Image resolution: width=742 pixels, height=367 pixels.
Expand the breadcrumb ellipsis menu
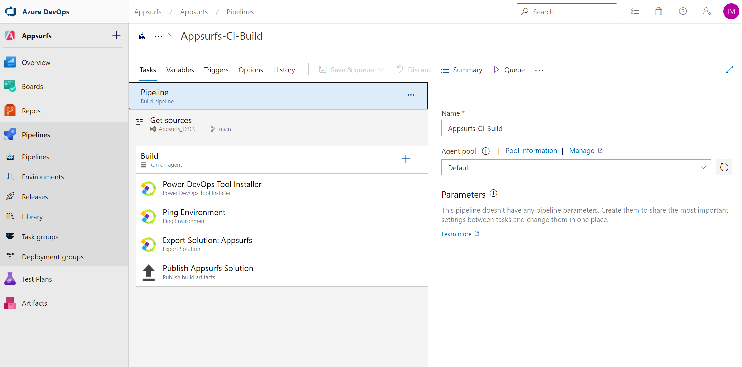[159, 36]
